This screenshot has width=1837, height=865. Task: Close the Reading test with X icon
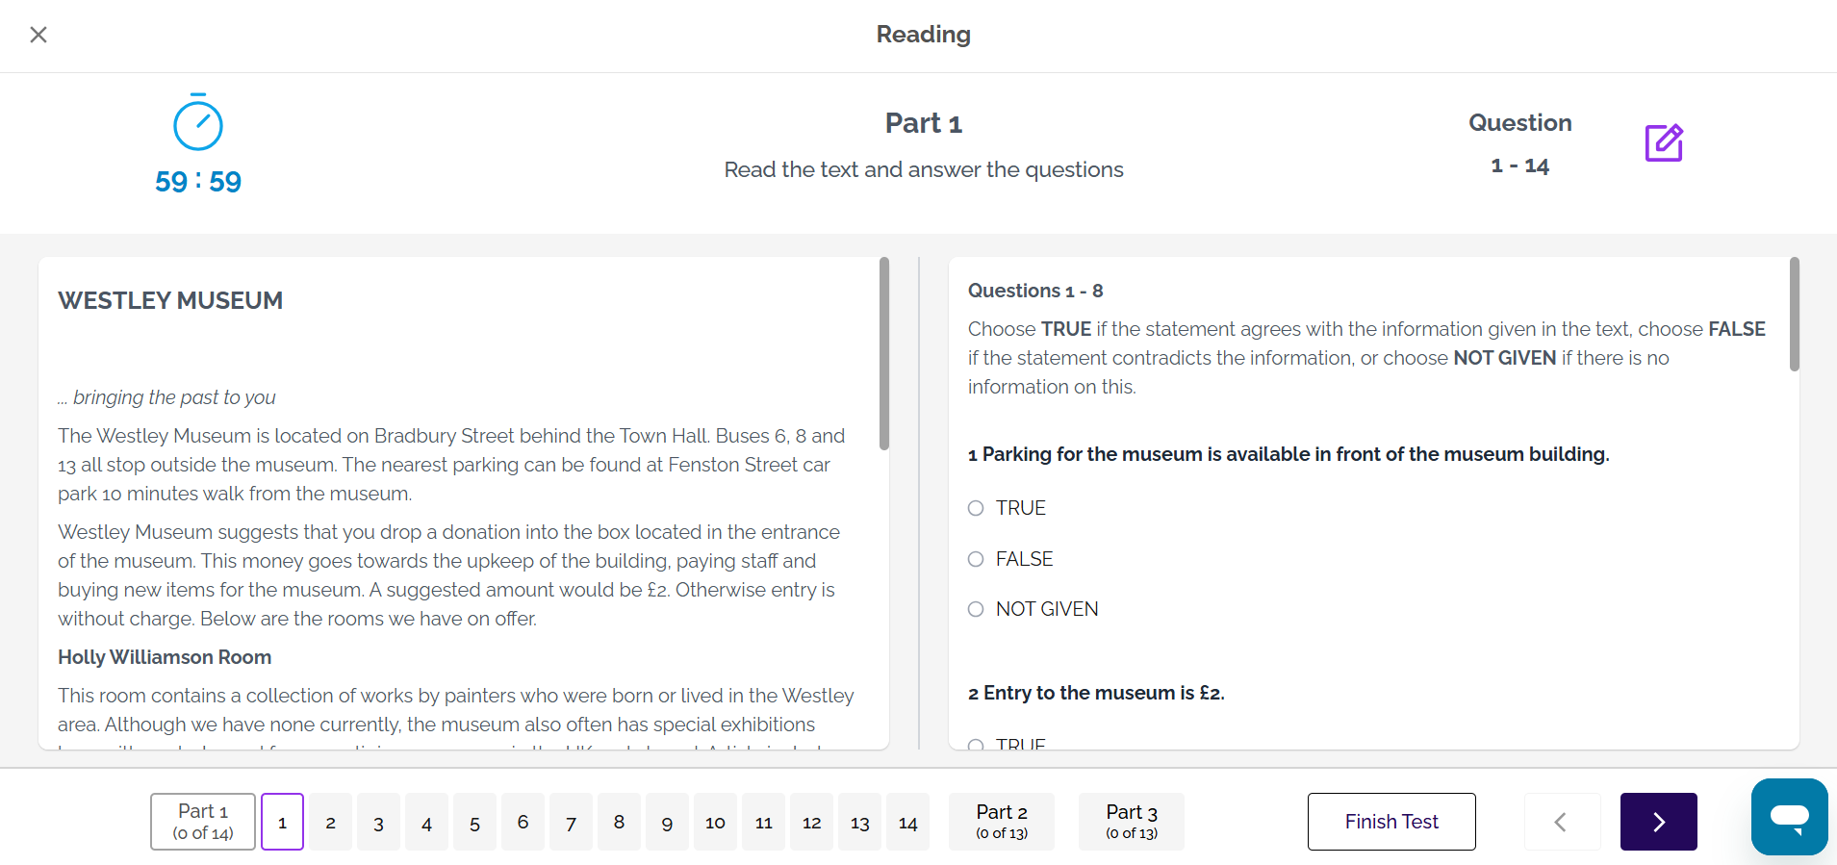[x=38, y=35]
